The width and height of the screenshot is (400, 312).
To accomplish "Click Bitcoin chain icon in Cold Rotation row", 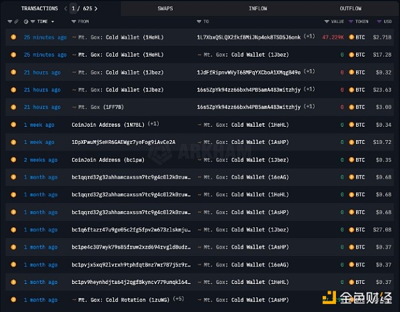I will click(x=13, y=299).
